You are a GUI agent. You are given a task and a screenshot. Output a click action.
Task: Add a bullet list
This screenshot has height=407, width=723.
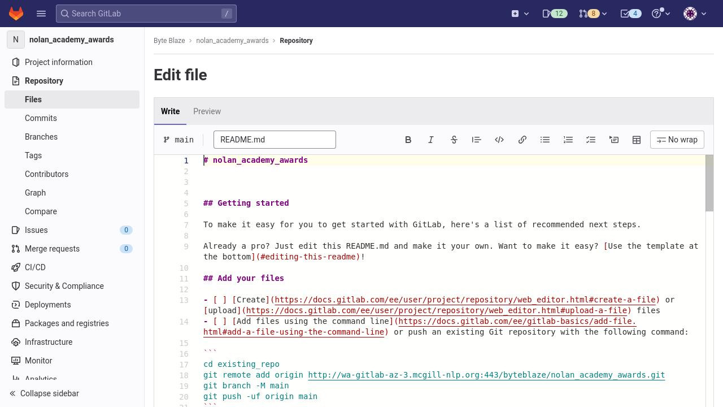[545, 140]
